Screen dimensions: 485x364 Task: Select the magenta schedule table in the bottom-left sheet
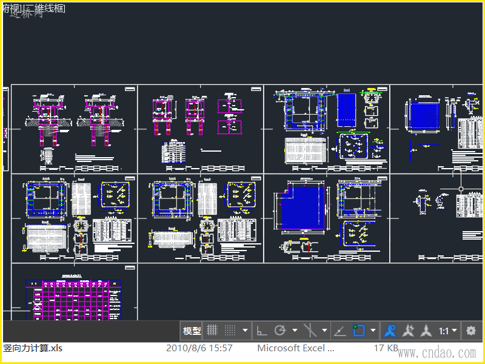pyautogui.click(x=73, y=300)
